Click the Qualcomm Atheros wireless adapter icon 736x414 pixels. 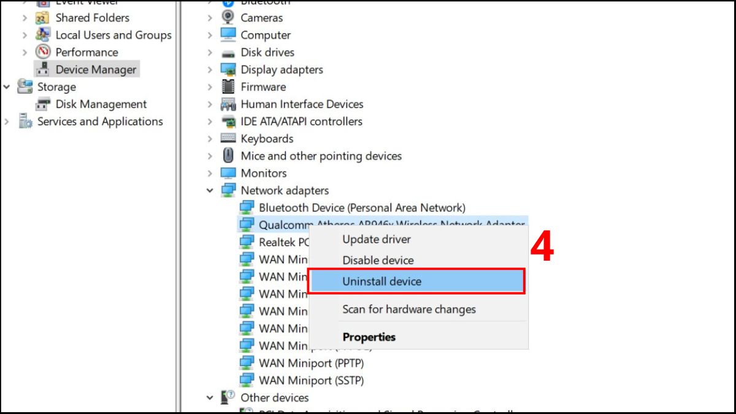pyautogui.click(x=246, y=224)
